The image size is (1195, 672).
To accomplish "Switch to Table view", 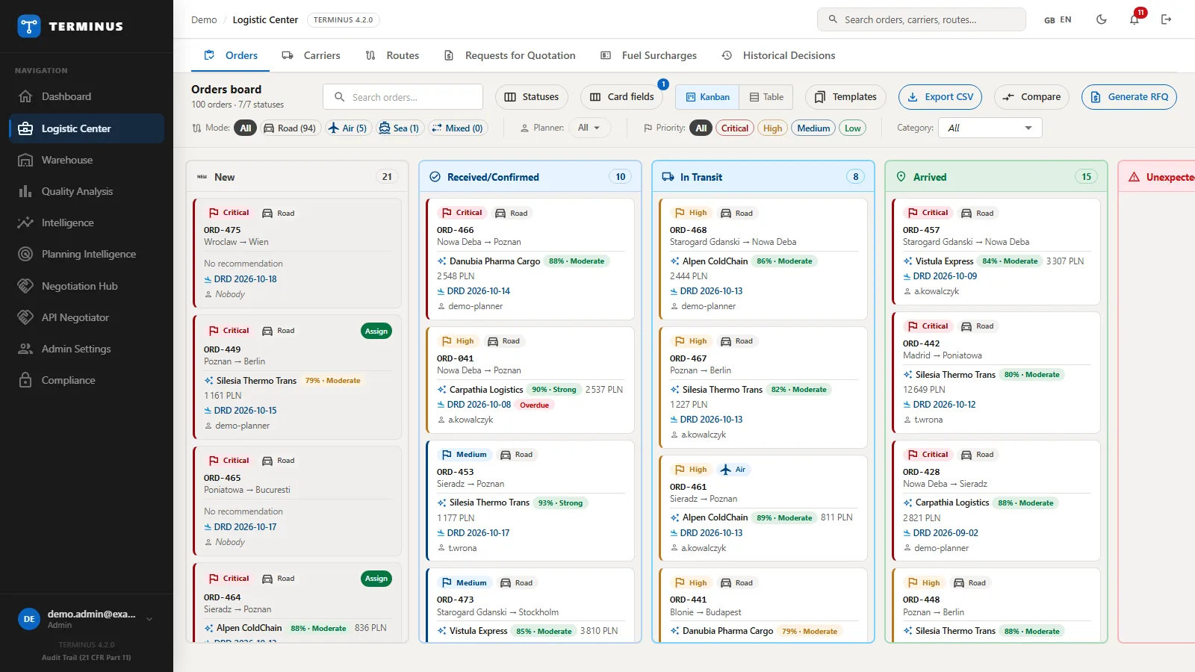I will pyautogui.click(x=766, y=97).
